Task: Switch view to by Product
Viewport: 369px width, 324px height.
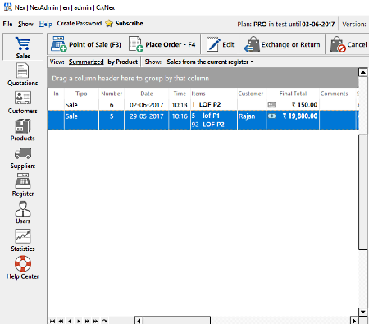Action: (x=123, y=62)
